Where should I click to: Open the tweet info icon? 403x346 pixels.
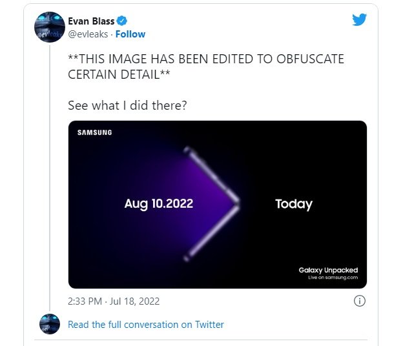tap(359, 301)
